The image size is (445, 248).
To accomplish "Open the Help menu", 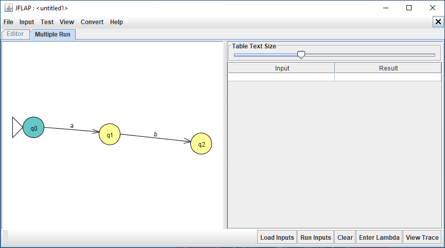I will pos(116,22).
